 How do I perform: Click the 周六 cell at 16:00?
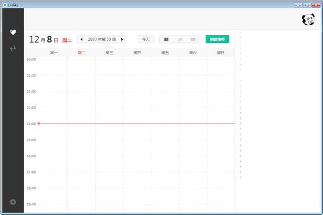tap(193, 164)
